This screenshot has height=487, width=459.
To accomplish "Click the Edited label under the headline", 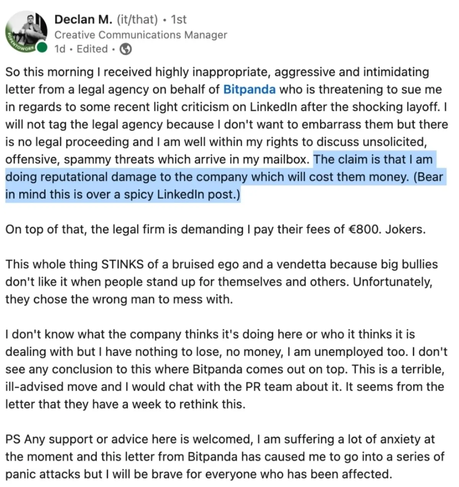I will [92, 49].
